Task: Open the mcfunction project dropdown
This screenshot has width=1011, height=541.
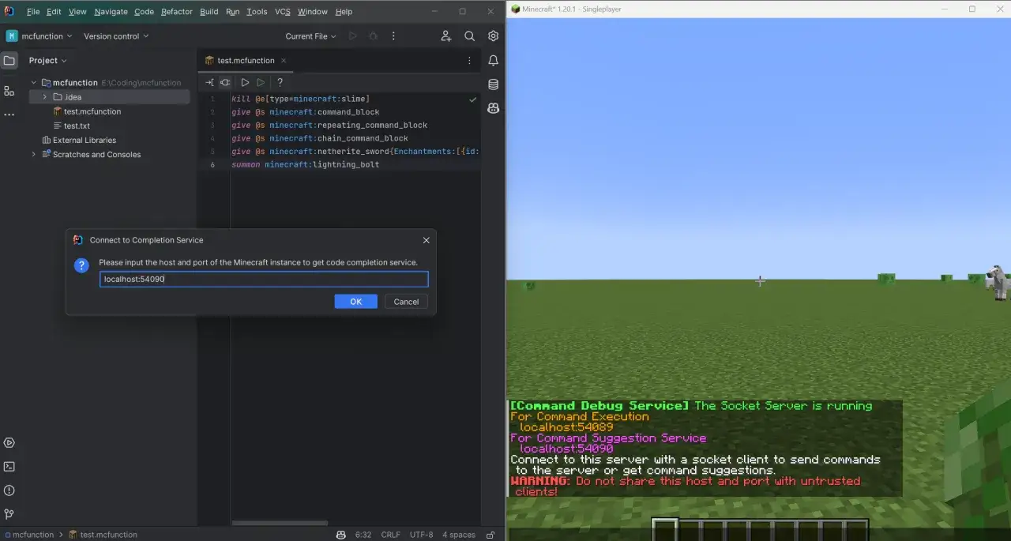Action: pyautogui.click(x=39, y=36)
